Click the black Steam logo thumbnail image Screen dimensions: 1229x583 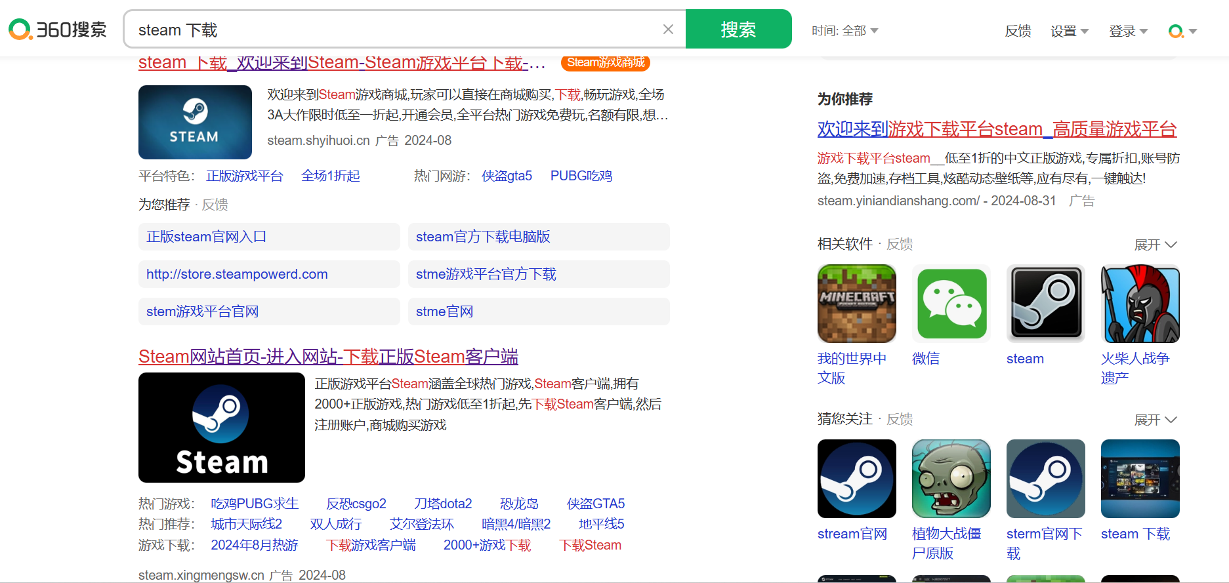[221, 428]
